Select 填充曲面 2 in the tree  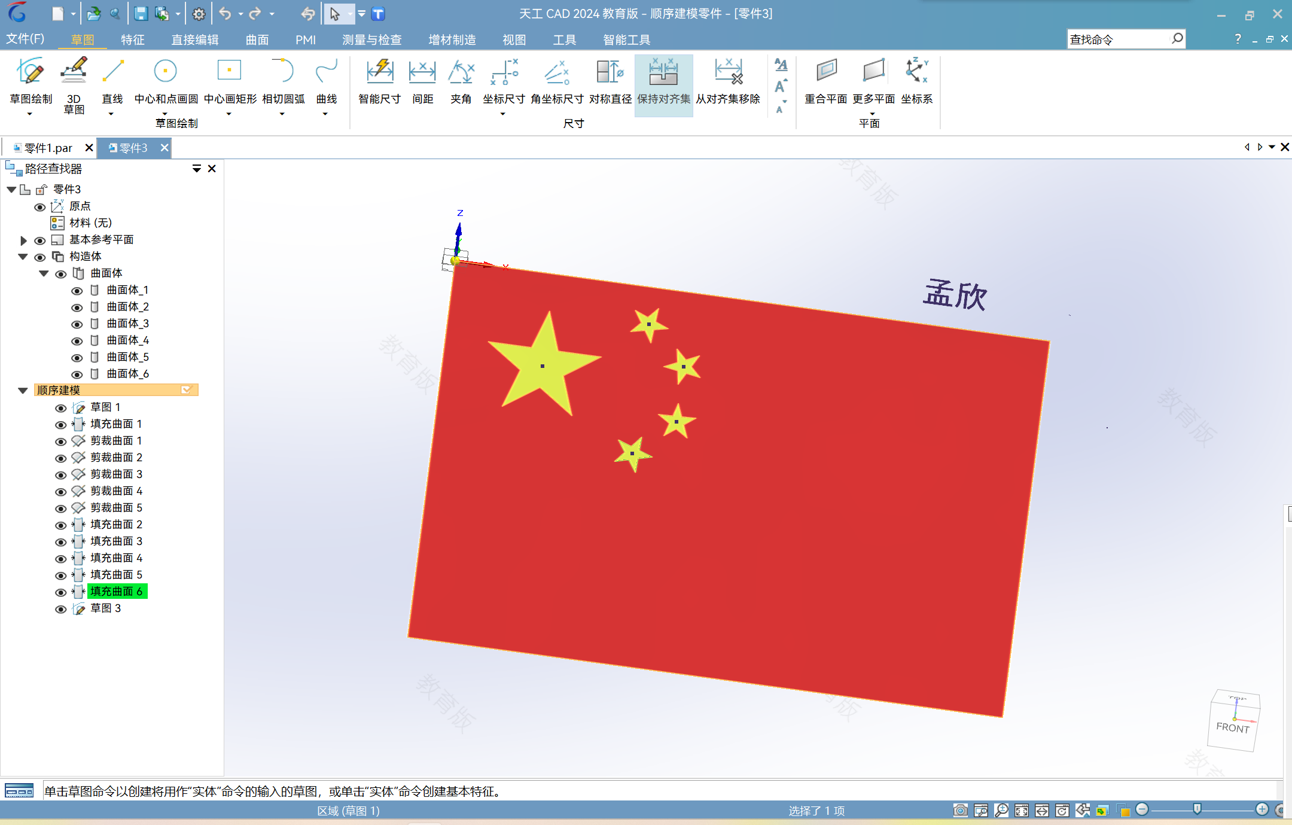tap(116, 525)
